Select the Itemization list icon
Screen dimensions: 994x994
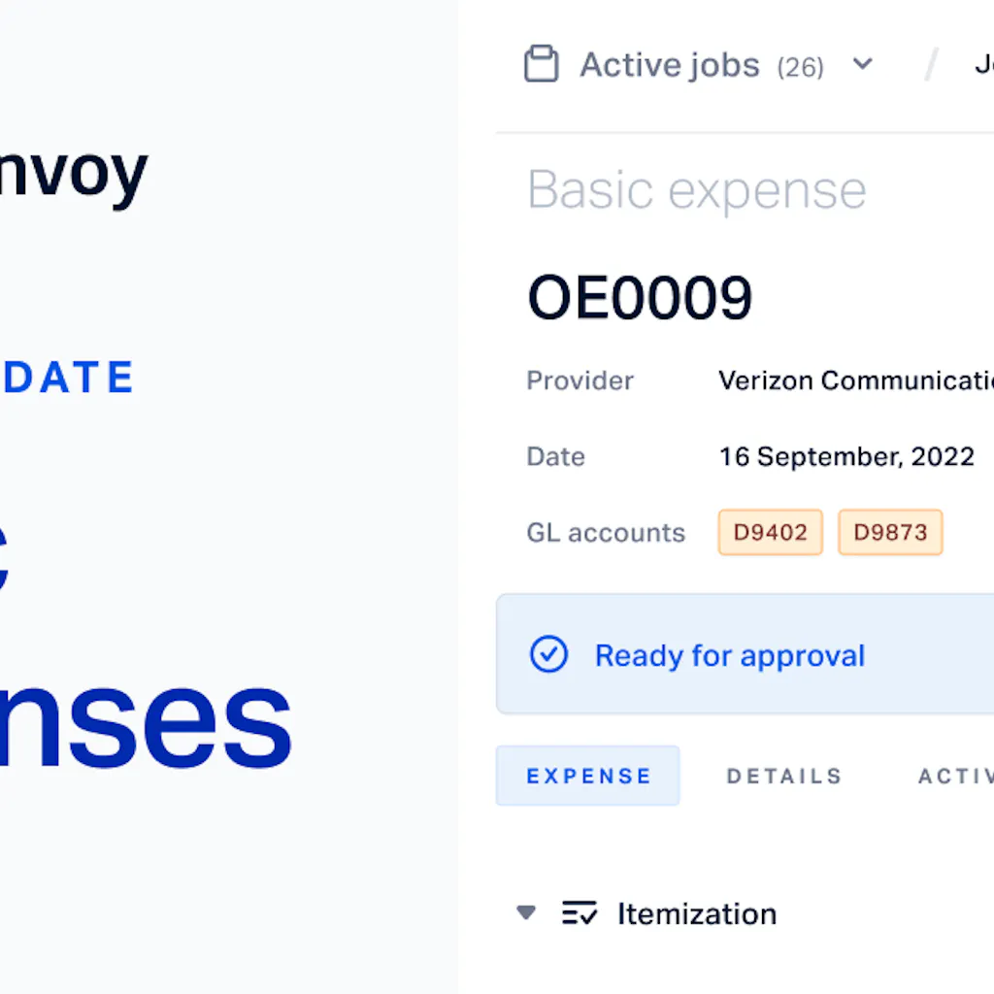coord(580,912)
